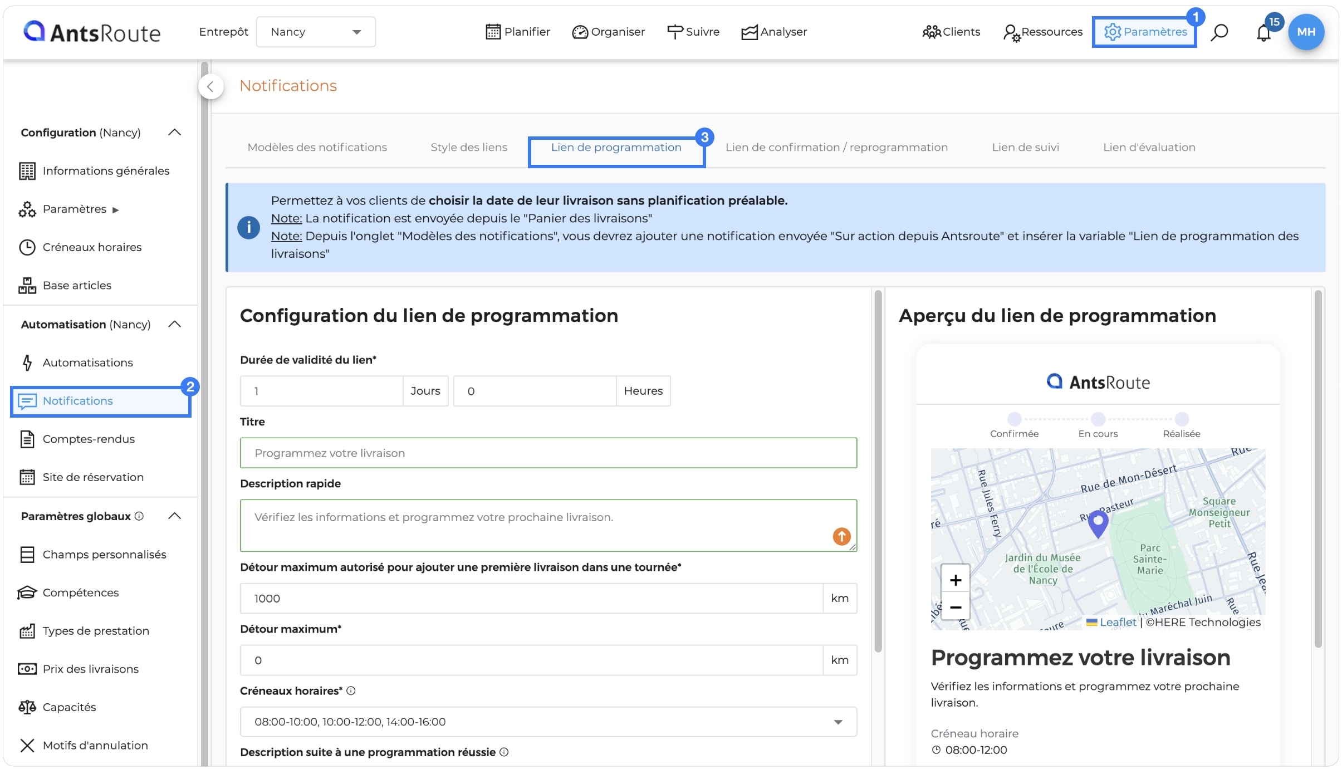Open the Paramètres top menu

click(1145, 32)
